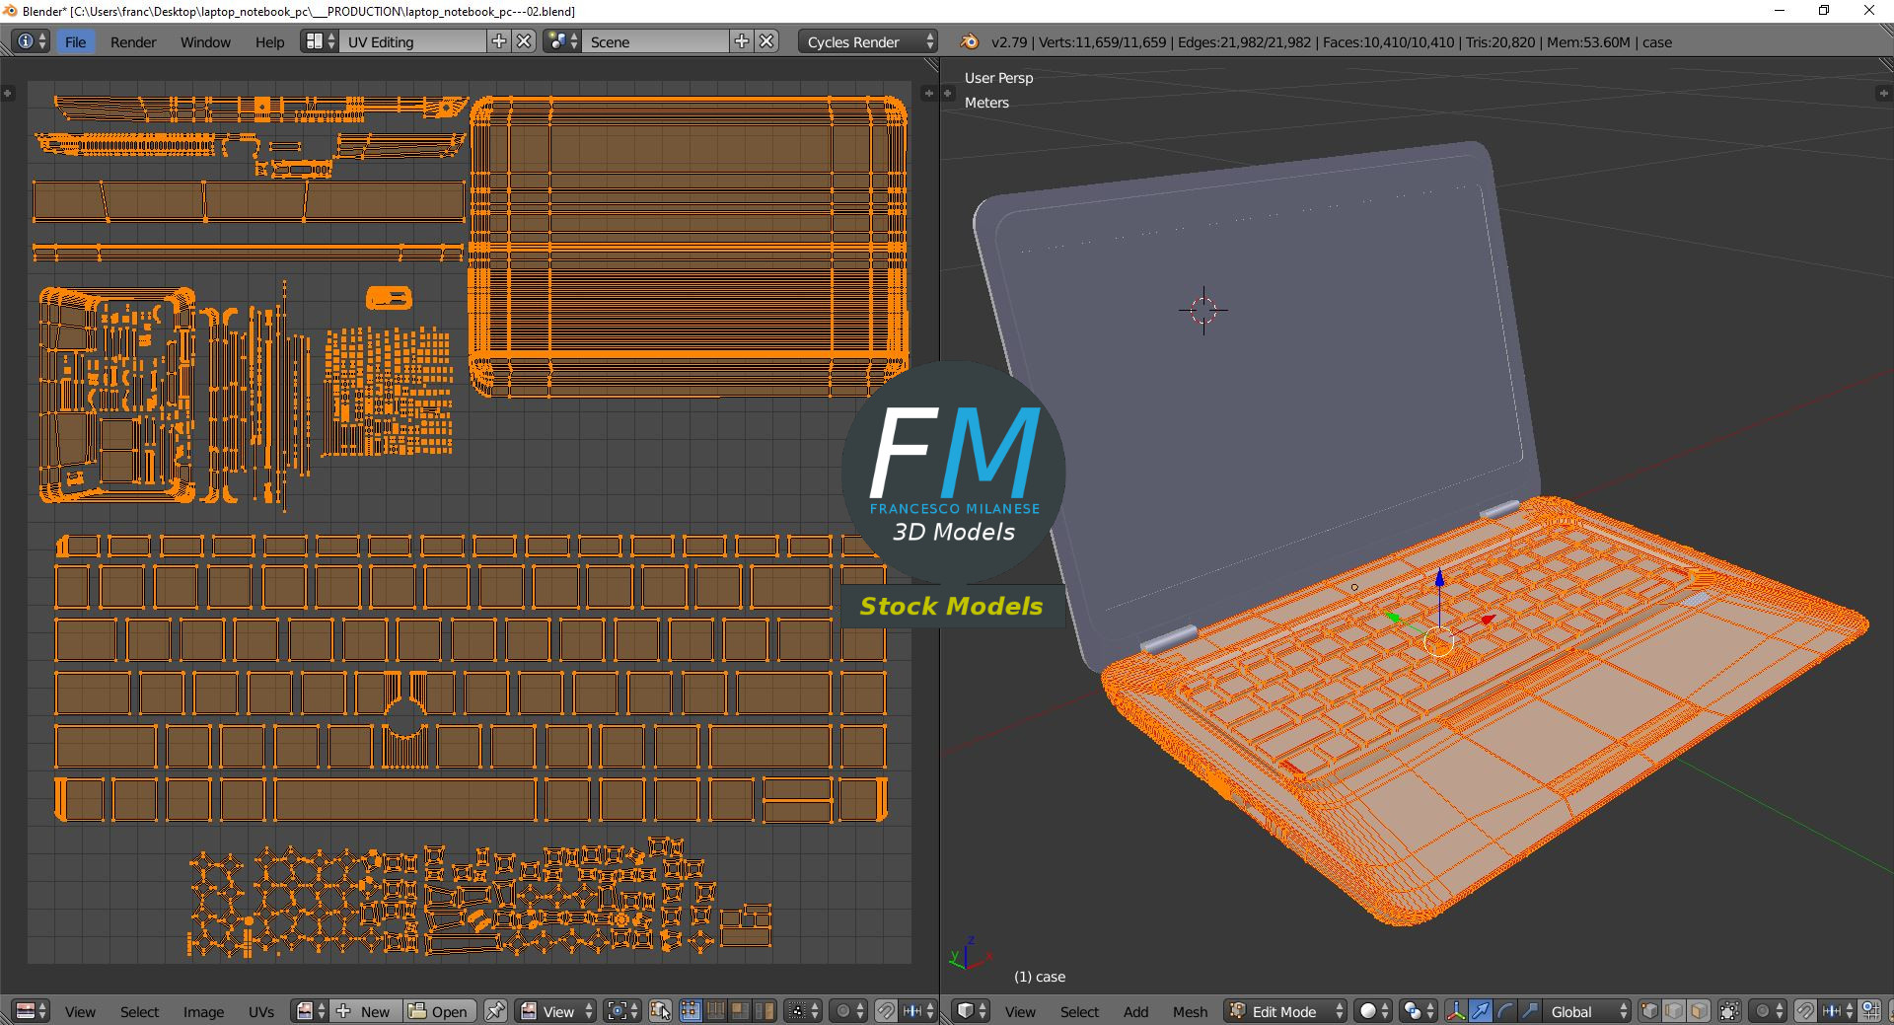Open the Render menu

(133, 41)
